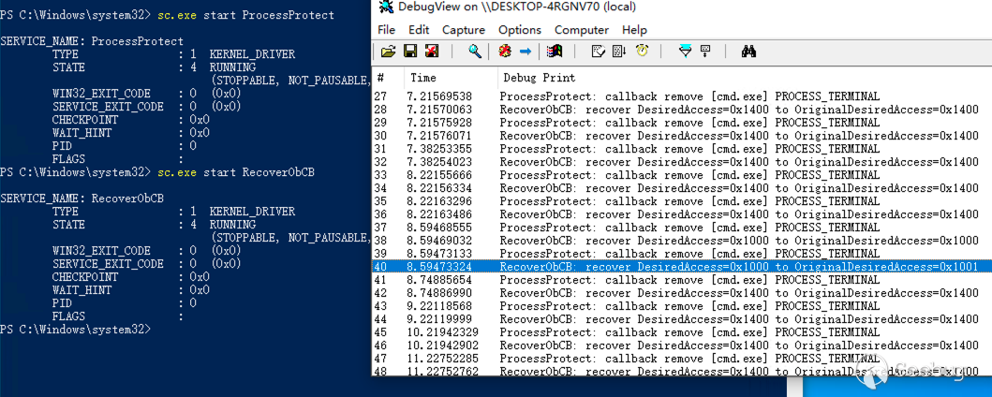Toggle Log to File (floppy with red X)
This screenshot has height=397, width=992.
(432, 51)
